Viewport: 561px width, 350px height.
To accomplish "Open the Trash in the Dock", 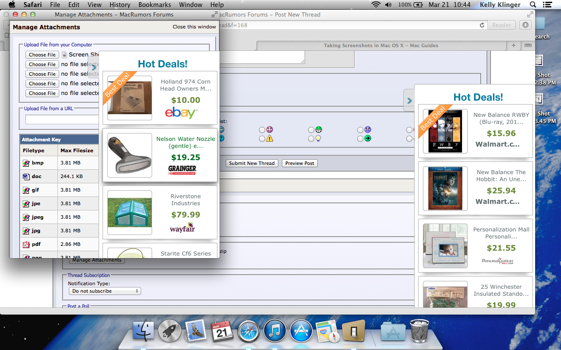I will (419, 330).
